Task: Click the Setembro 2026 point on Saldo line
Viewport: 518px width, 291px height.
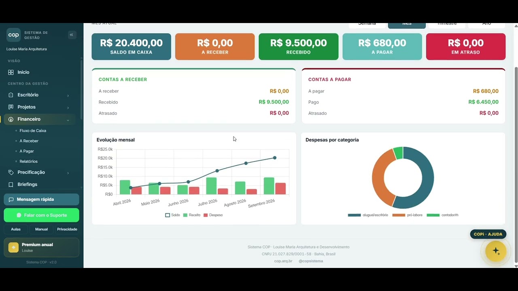Action: 275,158
